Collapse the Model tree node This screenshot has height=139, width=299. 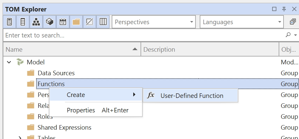coord(9,62)
